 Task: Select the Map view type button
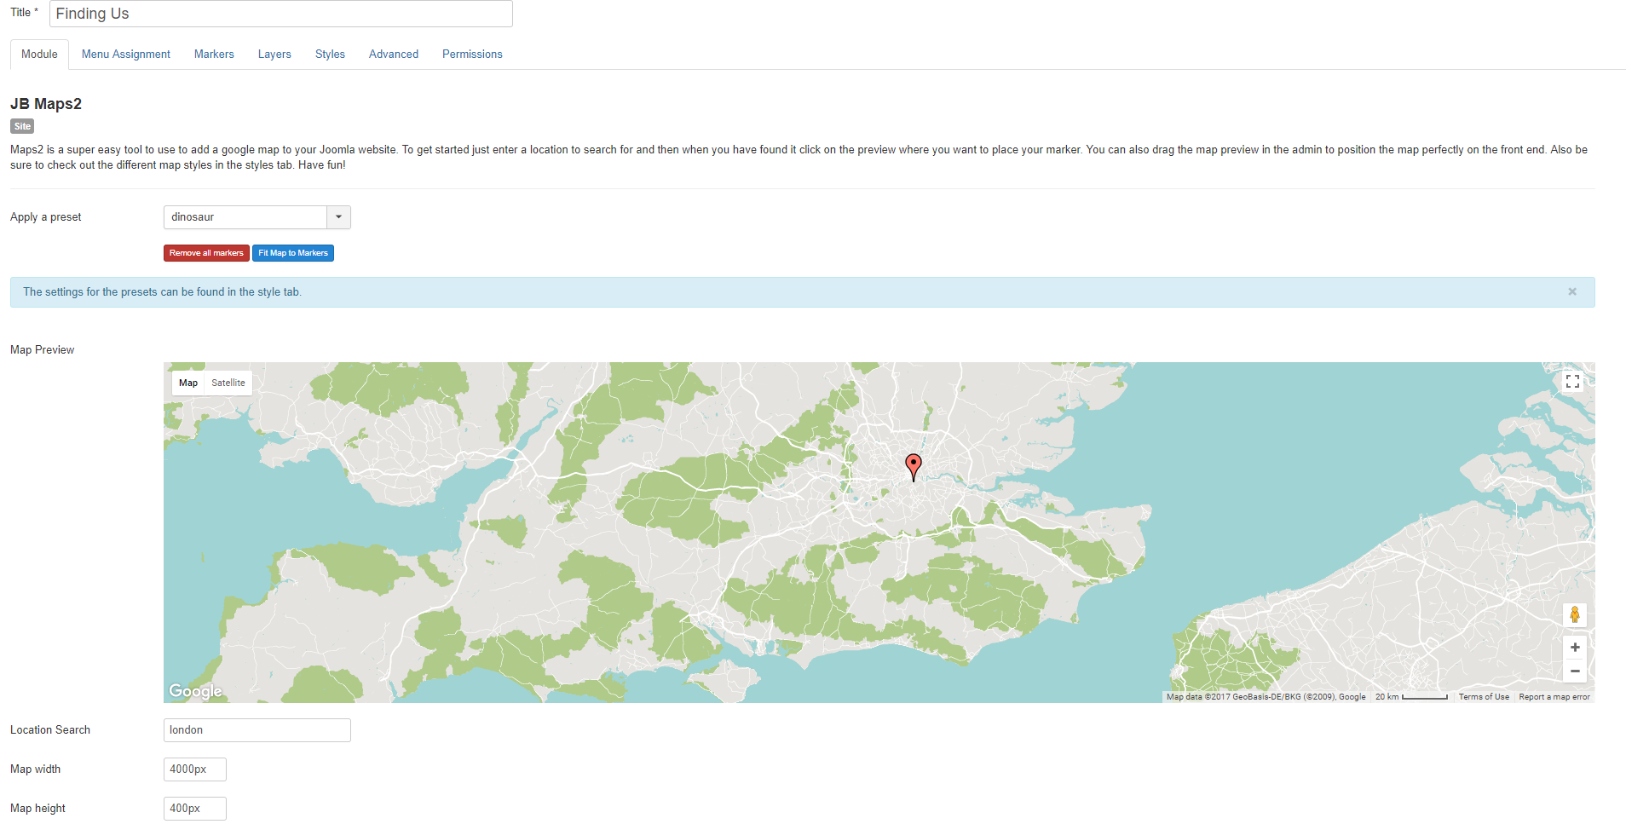click(188, 383)
